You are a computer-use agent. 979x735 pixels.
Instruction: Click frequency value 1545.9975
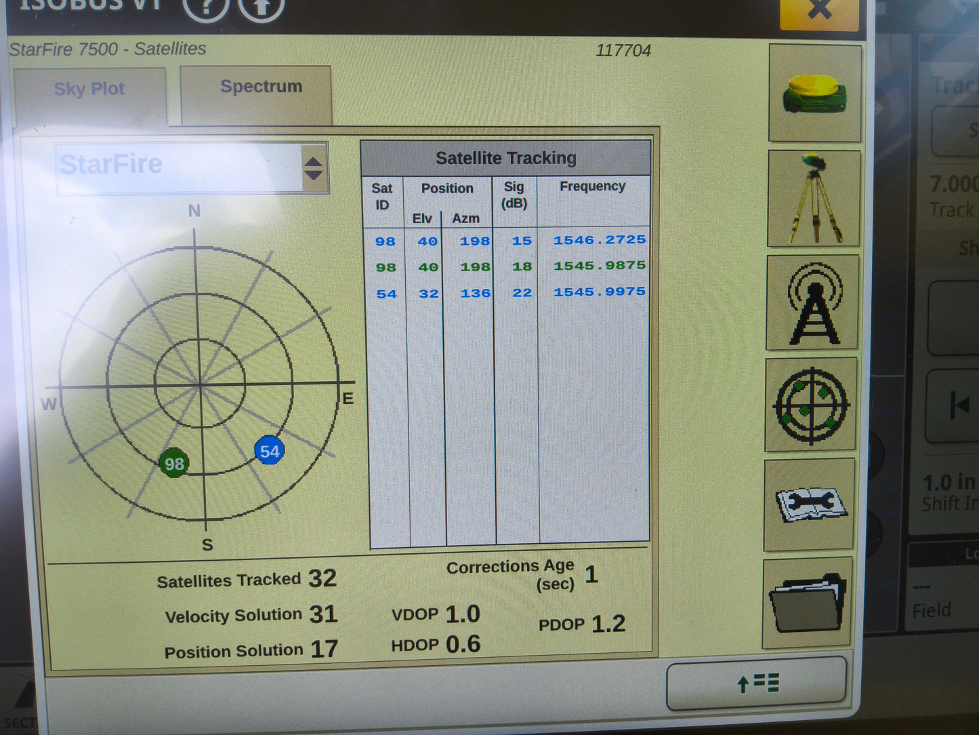(600, 292)
